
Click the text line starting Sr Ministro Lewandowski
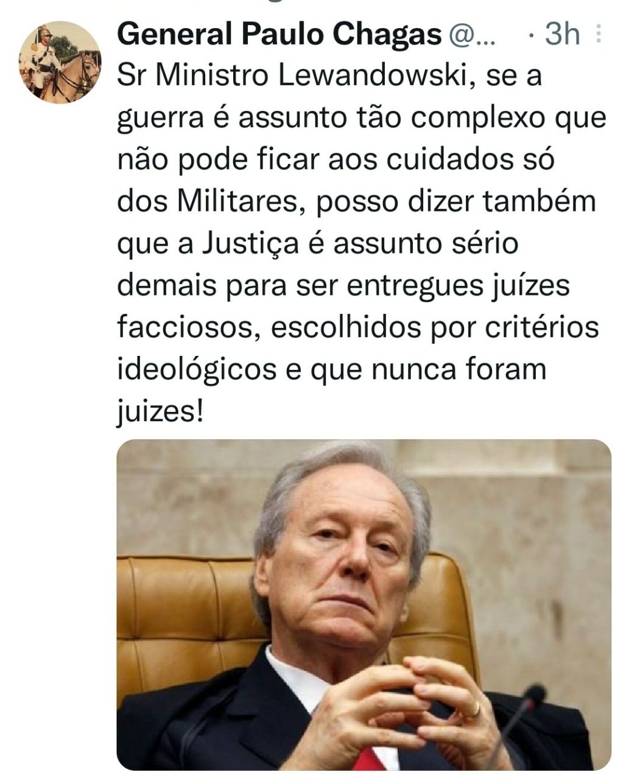click(329, 77)
